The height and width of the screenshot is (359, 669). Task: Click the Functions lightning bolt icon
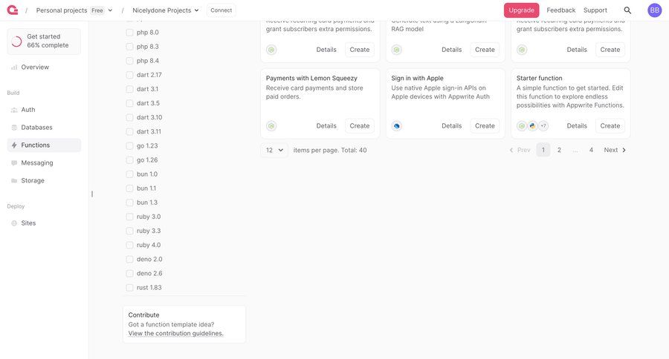coord(14,145)
